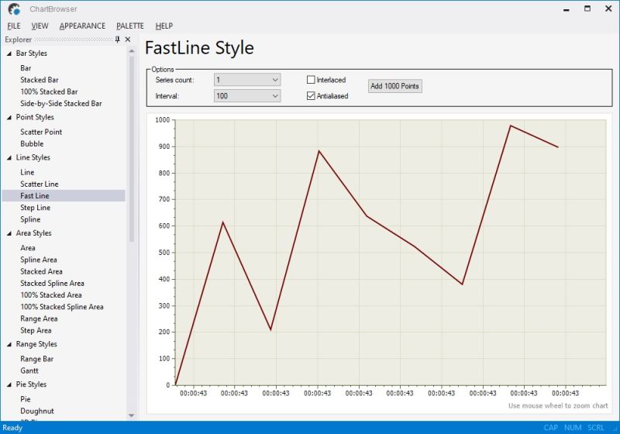
Task: Select Pie chart style
Action: point(26,399)
